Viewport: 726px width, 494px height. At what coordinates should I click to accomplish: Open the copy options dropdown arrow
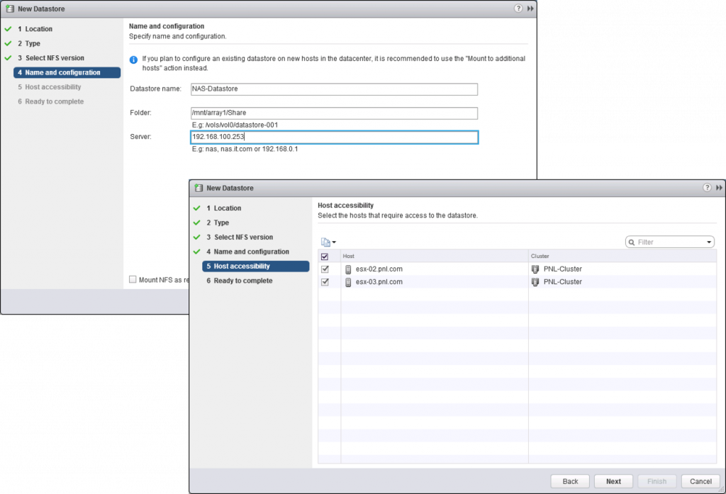click(334, 242)
